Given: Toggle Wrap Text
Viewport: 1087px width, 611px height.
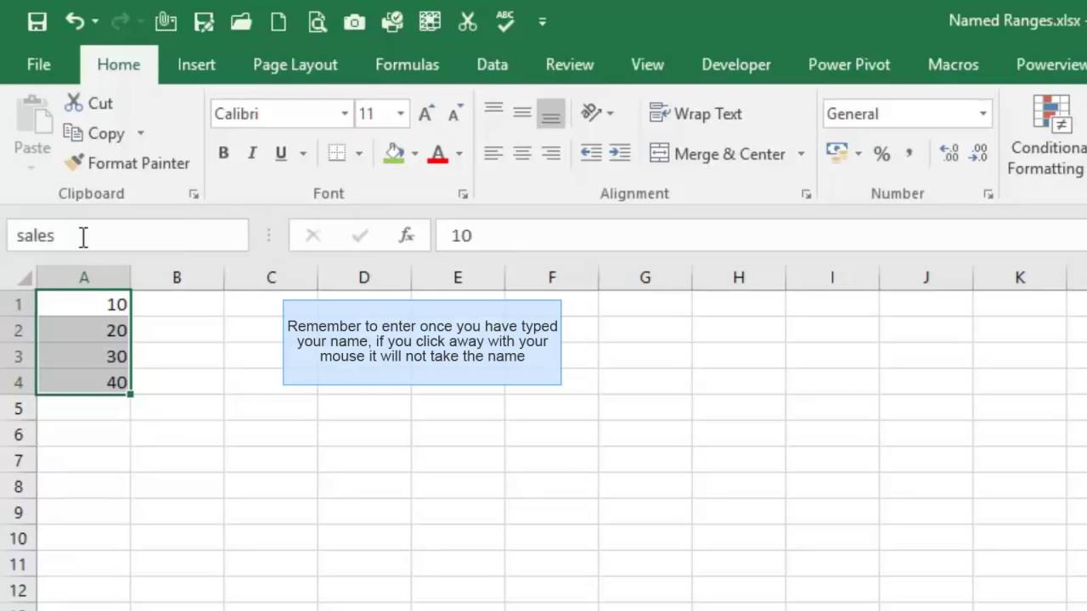Looking at the screenshot, I should [696, 114].
